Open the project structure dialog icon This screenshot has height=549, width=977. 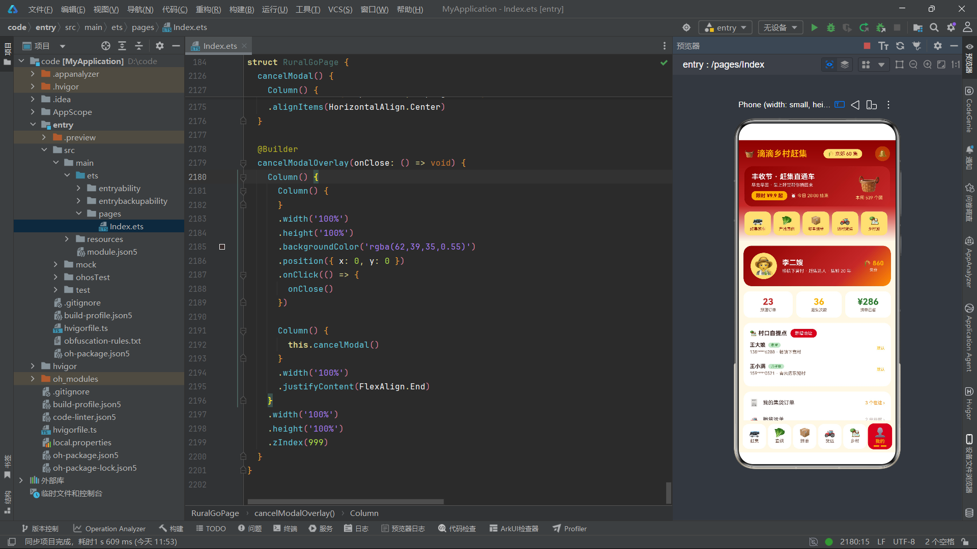point(917,27)
